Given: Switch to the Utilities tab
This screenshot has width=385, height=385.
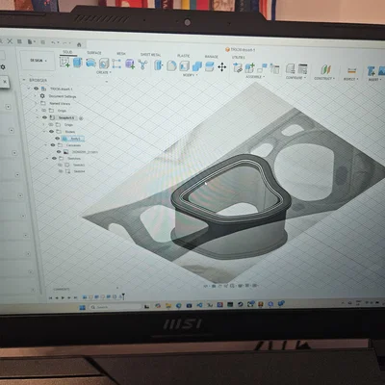Looking at the screenshot, I should (239, 58).
